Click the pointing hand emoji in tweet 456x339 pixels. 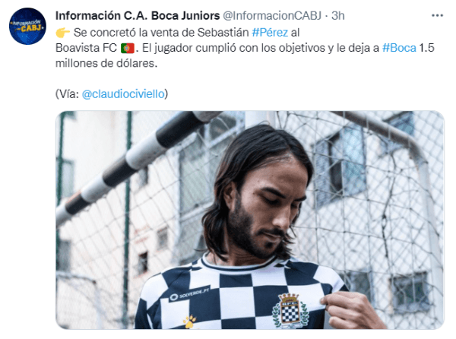pyautogui.click(x=62, y=33)
